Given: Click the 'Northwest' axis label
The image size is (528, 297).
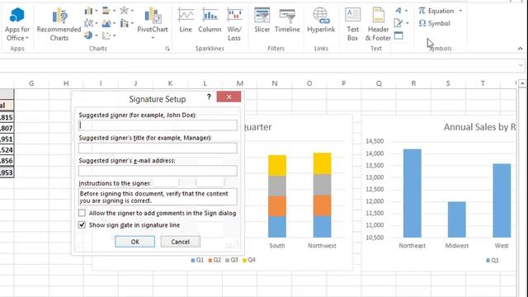Looking at the screenshot, I should pos(322,246).
